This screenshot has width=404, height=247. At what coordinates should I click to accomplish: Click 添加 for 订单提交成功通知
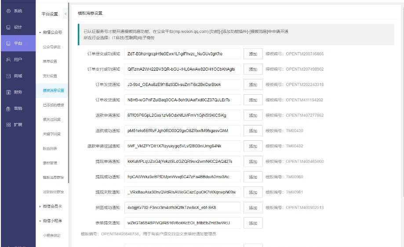click(253, 54)
